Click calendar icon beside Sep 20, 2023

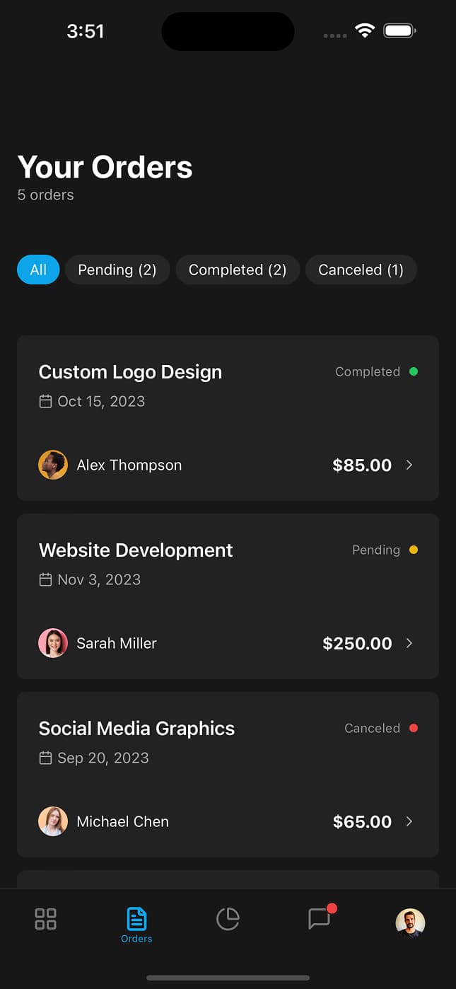(45, 758)
